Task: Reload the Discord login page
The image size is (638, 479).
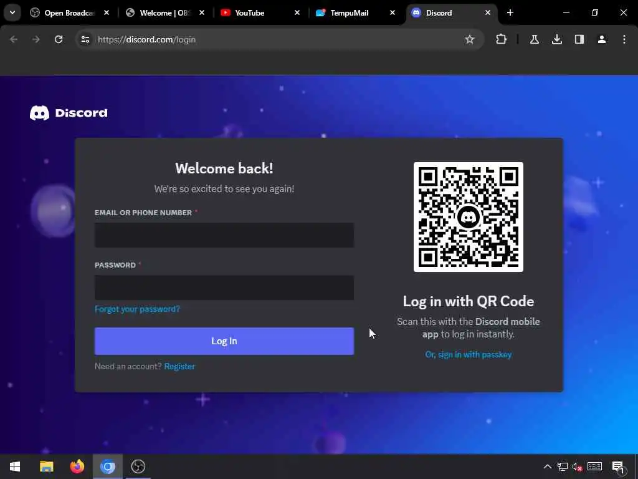Action: [59, 39]
